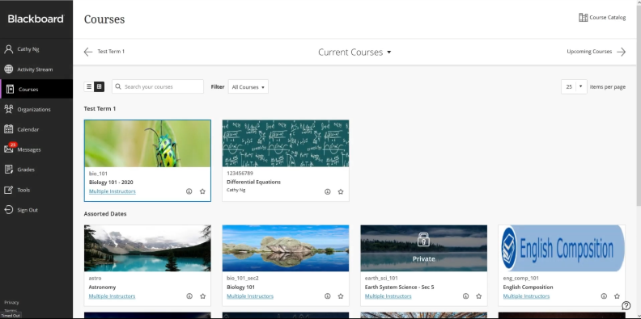Click Multiple Instructors under Earth System Science
641x319 pixels.
(388, 296)
